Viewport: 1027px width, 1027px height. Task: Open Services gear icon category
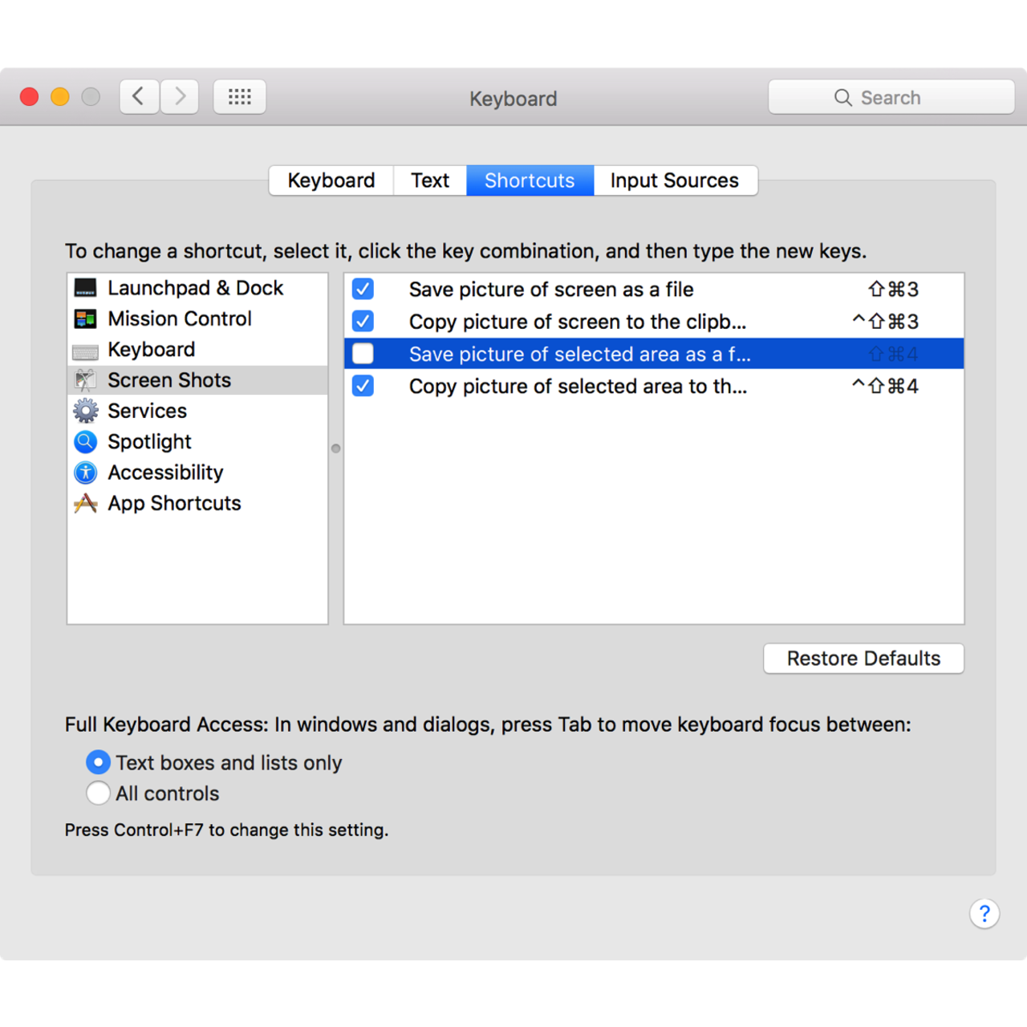[x=85, y=411]
